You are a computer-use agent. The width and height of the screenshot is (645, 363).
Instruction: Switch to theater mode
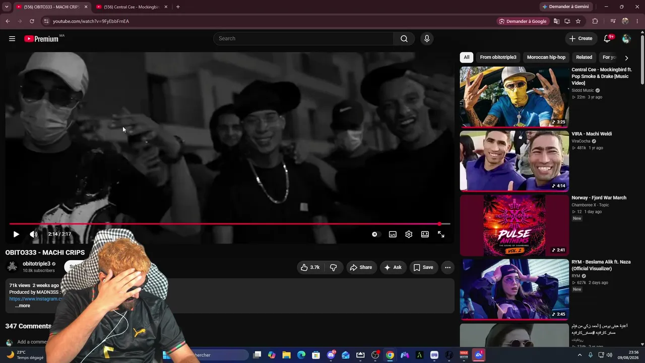(425, 234)
